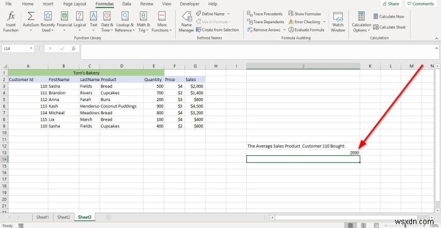
Task: Click Trace Dependents
Action: click(265, 21)
